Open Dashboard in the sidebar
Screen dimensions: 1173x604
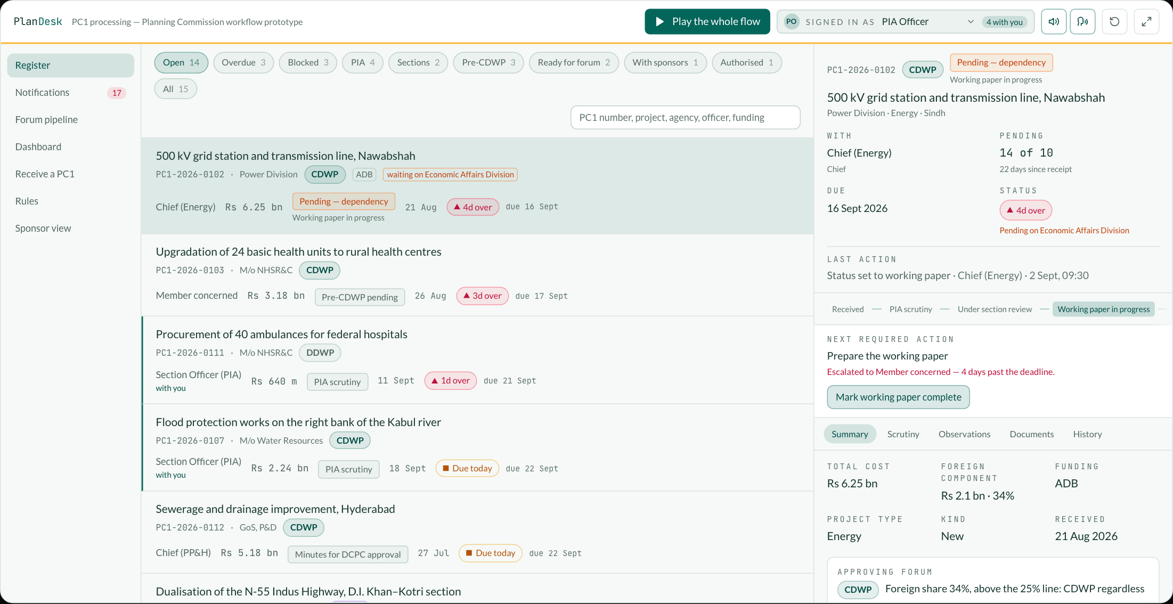[70, 147]
